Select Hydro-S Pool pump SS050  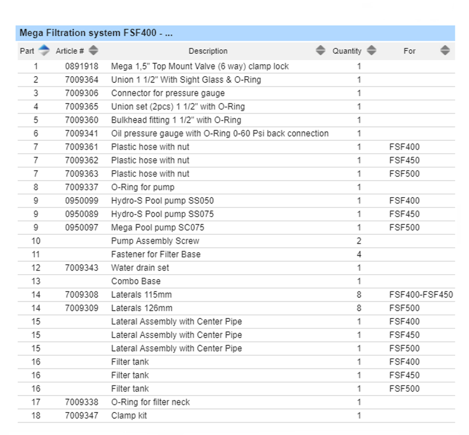coord(162,200)
